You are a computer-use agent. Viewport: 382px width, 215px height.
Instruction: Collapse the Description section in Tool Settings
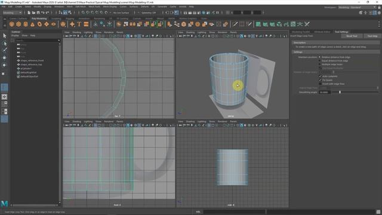[335, 42]
